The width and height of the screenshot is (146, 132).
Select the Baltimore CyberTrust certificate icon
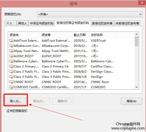11,61
